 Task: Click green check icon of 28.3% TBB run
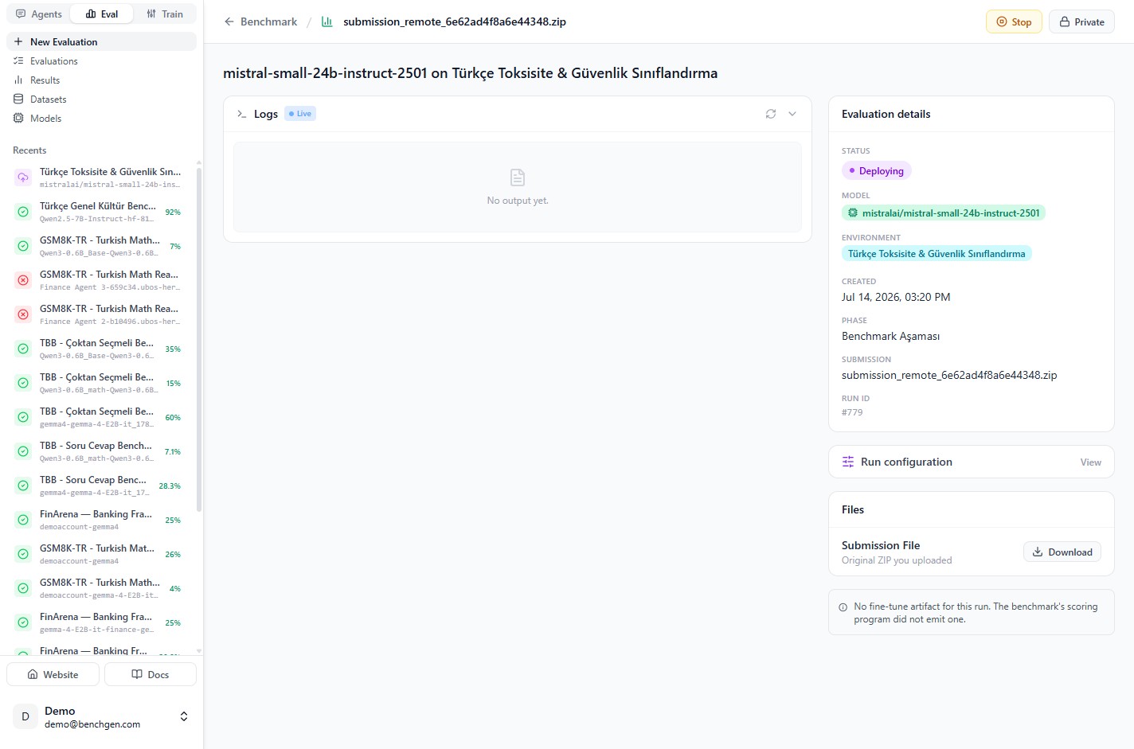(x=23, y=486)
